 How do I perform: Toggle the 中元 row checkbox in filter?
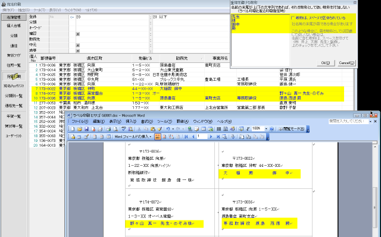pyautogui.click(x=78, y=45)
